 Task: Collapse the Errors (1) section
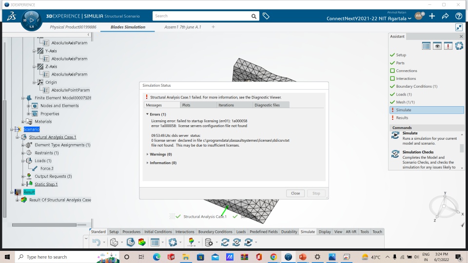coord(147,114)
